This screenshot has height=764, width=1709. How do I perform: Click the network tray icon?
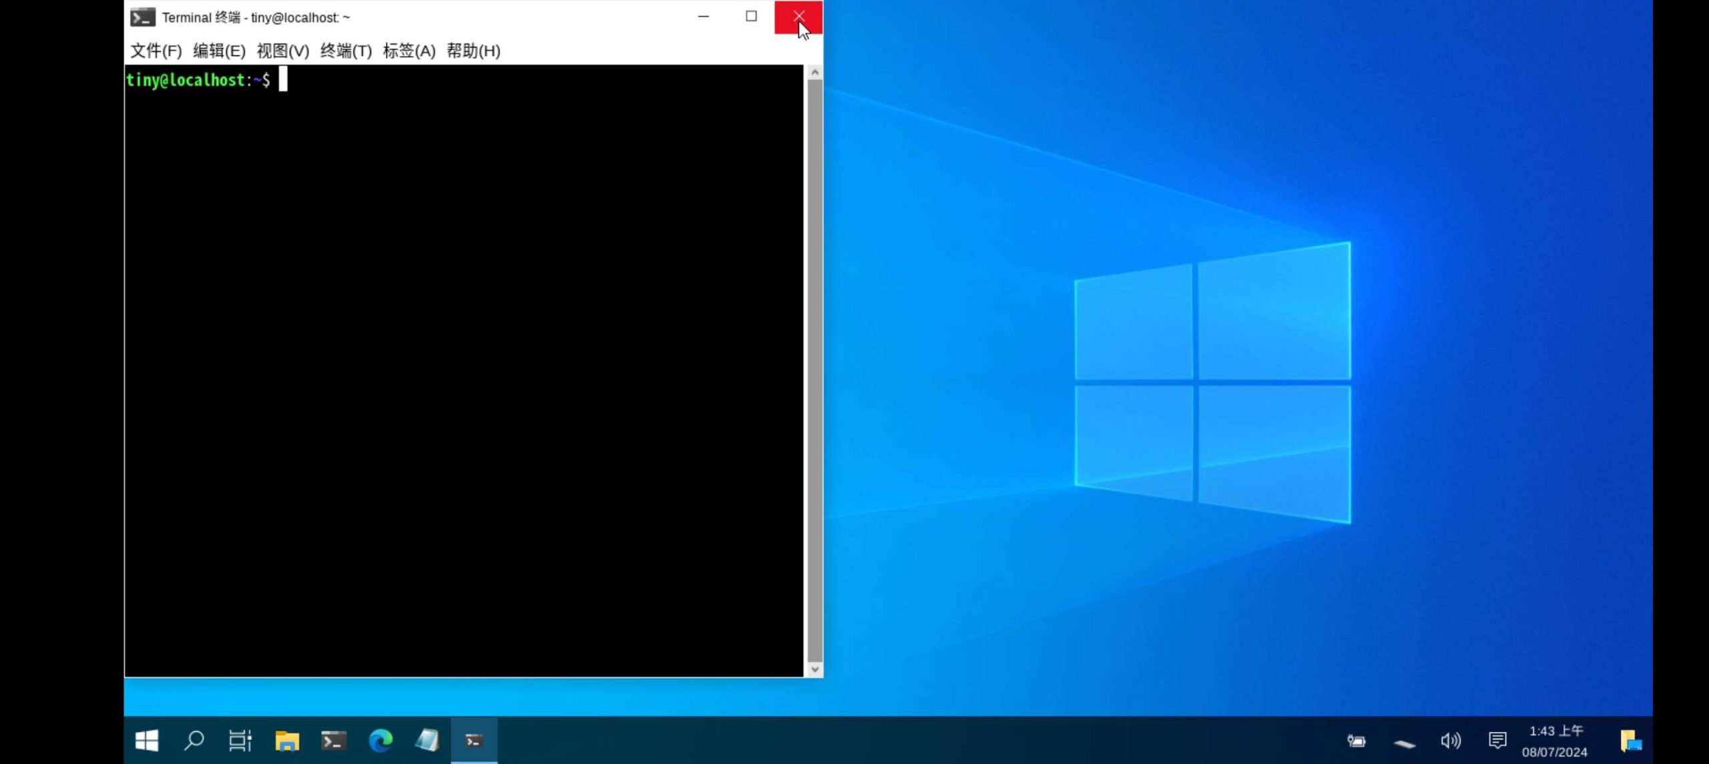tap(1404, 743)
